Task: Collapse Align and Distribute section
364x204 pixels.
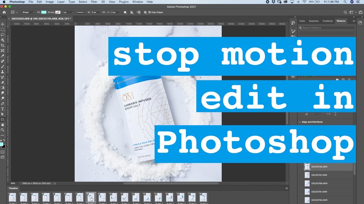Action: pyautogui.click(x=300, y=122)
